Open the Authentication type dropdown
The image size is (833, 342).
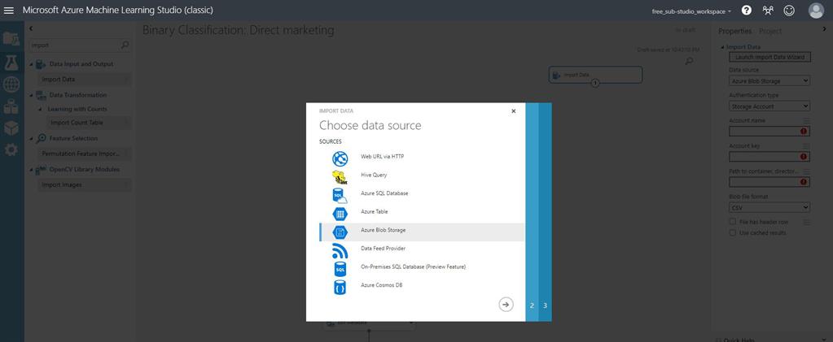[769, 106]
